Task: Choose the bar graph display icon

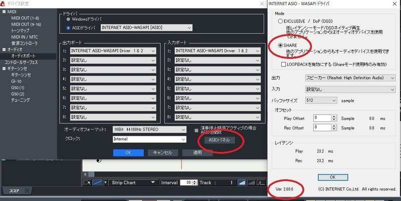Action: pos(252,182)
